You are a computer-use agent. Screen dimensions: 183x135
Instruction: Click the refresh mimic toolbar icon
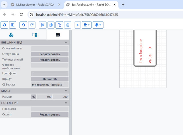tap(4, 25)
